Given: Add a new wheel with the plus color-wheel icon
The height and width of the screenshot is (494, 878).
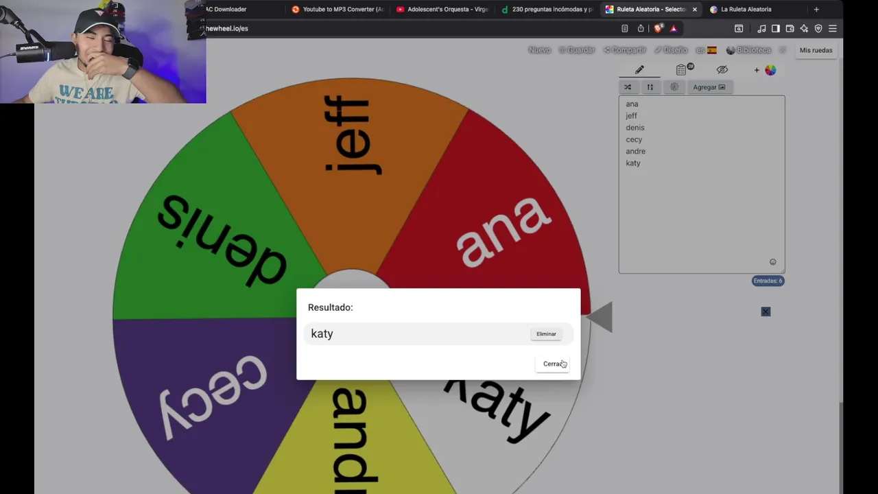Looking at the screenshot, I should point(765,70).
